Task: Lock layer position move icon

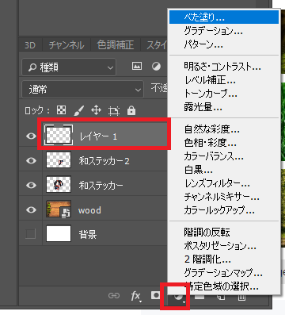Action: pos(97,110)
